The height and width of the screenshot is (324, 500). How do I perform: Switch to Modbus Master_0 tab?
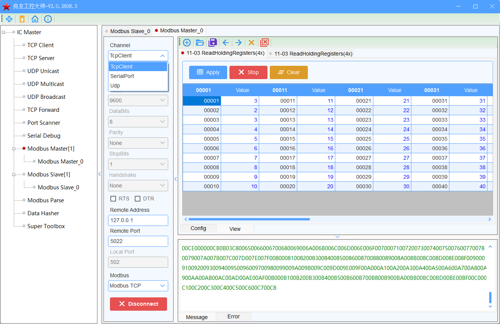tap(179, 30)
